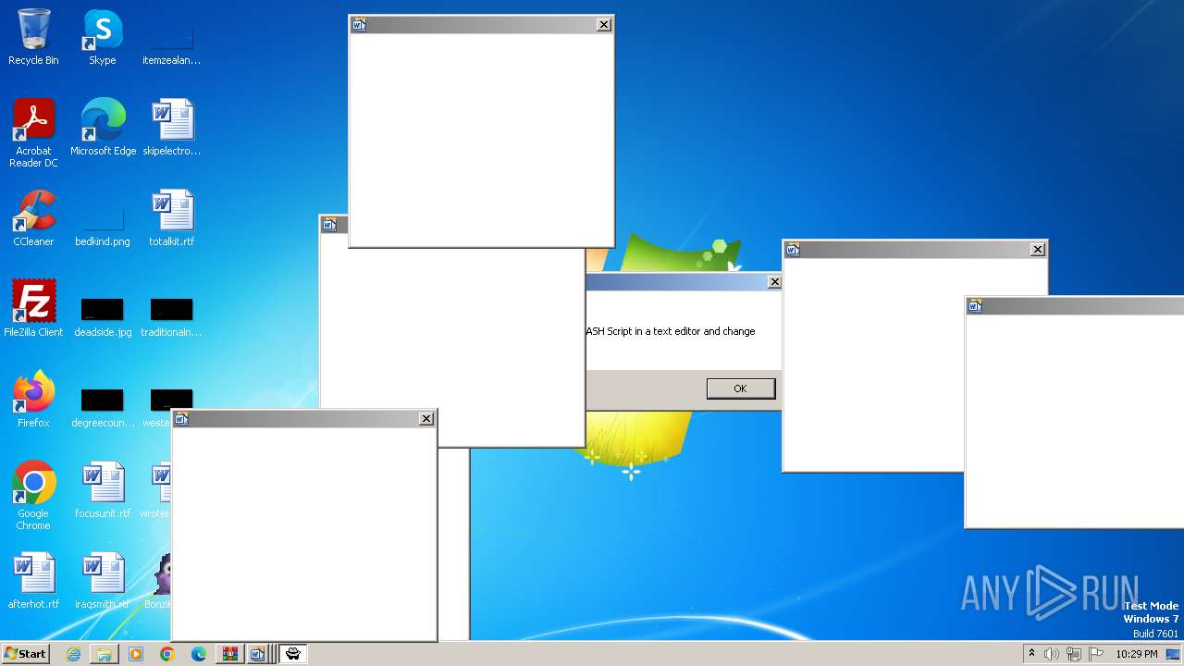Open system menu icon of bottom-left window
Screen dimensions: 1184x666
tap(181, 419)
